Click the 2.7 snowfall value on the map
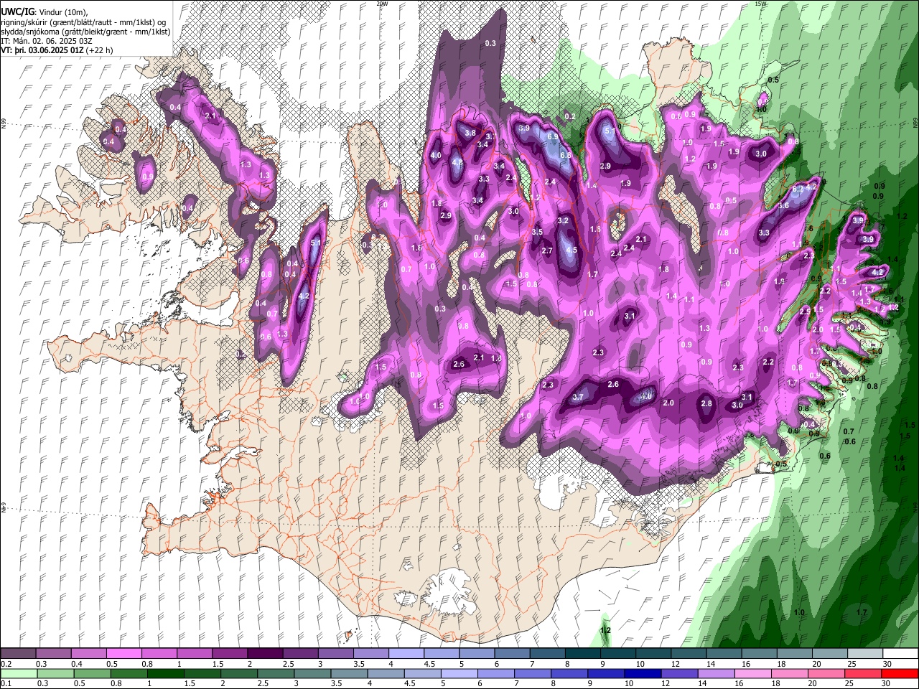 (x=547, y=250)
